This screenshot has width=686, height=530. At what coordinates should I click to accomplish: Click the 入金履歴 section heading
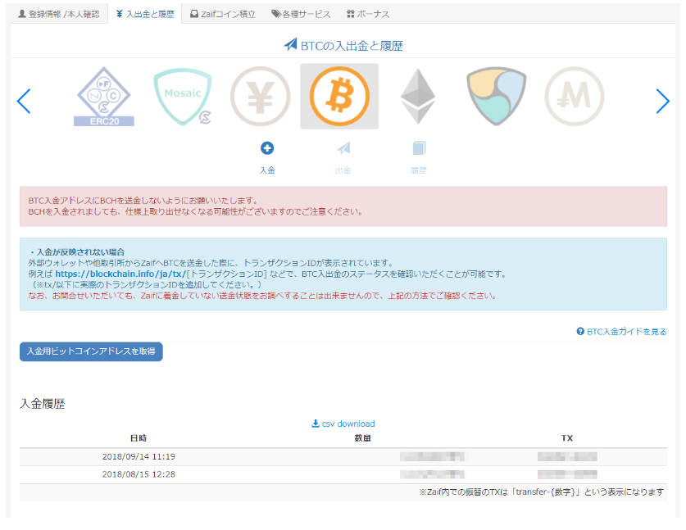pos(43,404)
